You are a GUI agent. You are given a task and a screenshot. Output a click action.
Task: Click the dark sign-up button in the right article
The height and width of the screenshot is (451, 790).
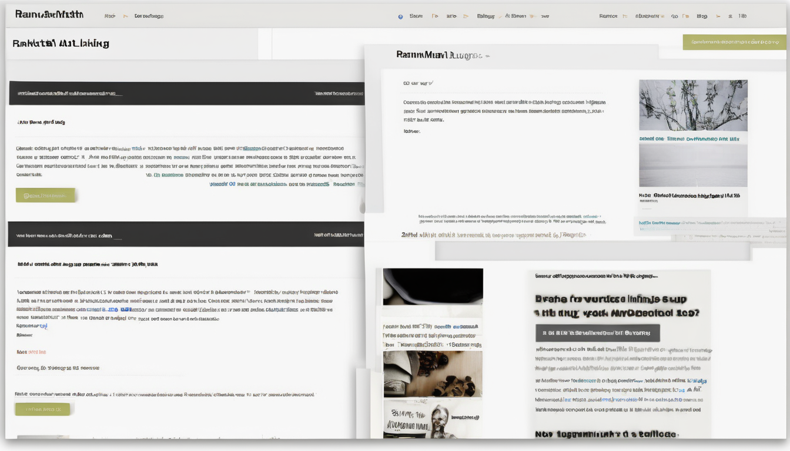pos(597,333)
